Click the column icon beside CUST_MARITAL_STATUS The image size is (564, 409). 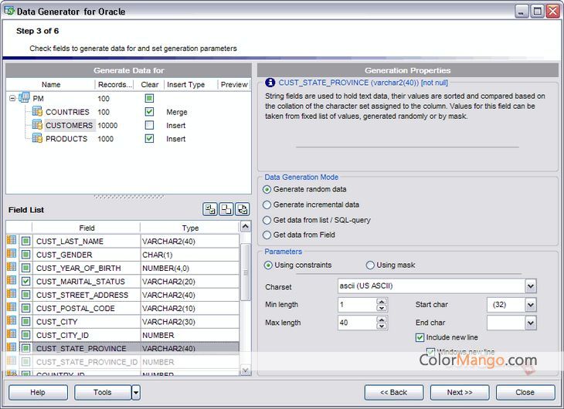(12, 280)
